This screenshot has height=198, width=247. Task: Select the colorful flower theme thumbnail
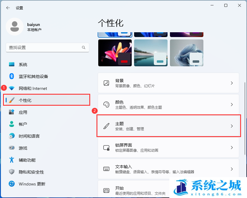pos(115,53)
